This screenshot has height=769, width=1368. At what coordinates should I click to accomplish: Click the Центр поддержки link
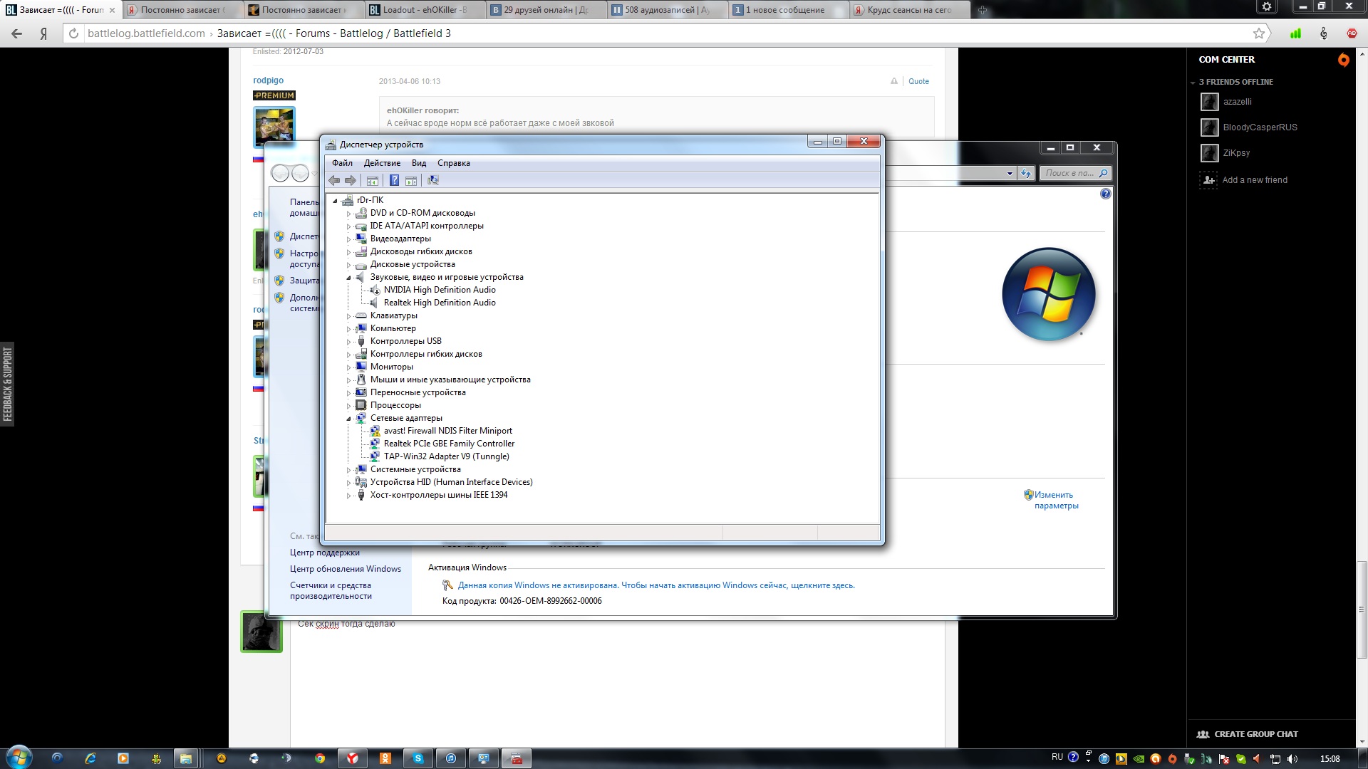pyautogui.click(x=325, y=553)
